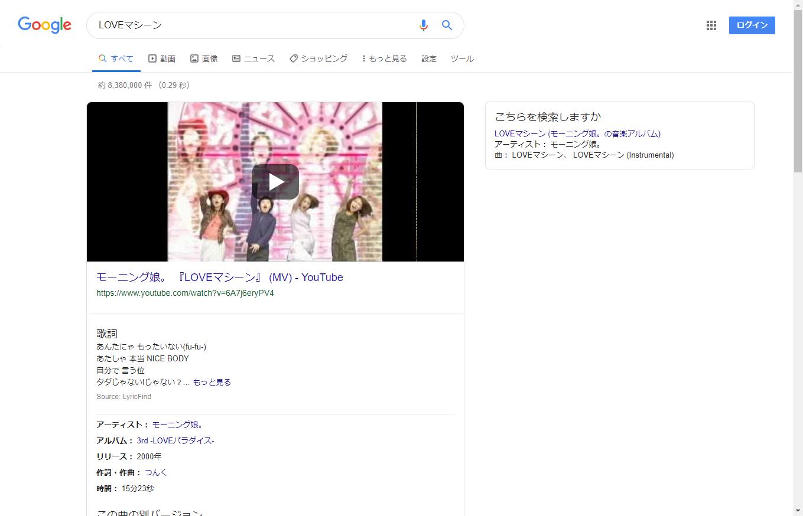Open the Google apps grid

711,25
